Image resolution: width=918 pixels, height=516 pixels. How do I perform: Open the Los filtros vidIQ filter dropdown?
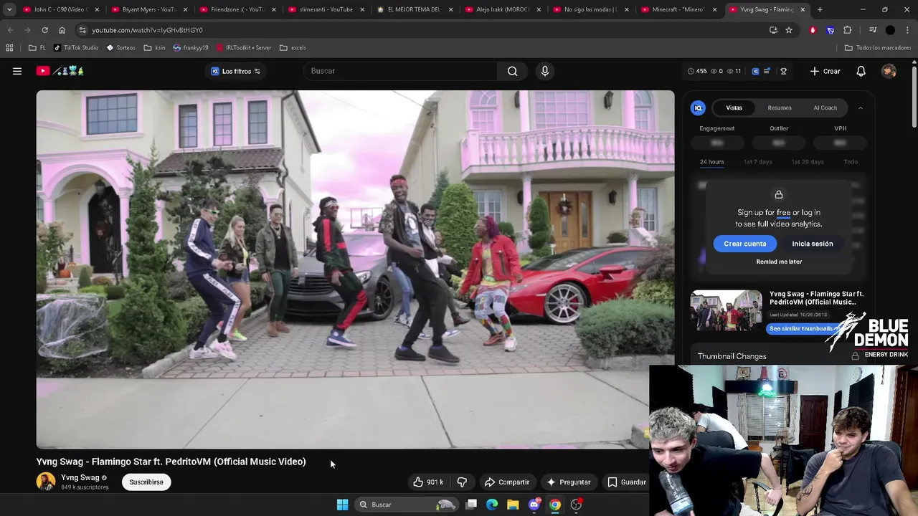point(235,71)
